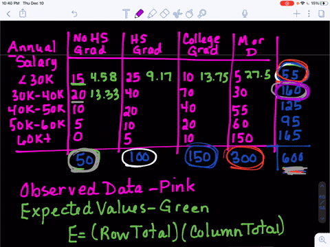330x247 pixels.
Task: Go back to the notes library
Action: tap(9, 14)
